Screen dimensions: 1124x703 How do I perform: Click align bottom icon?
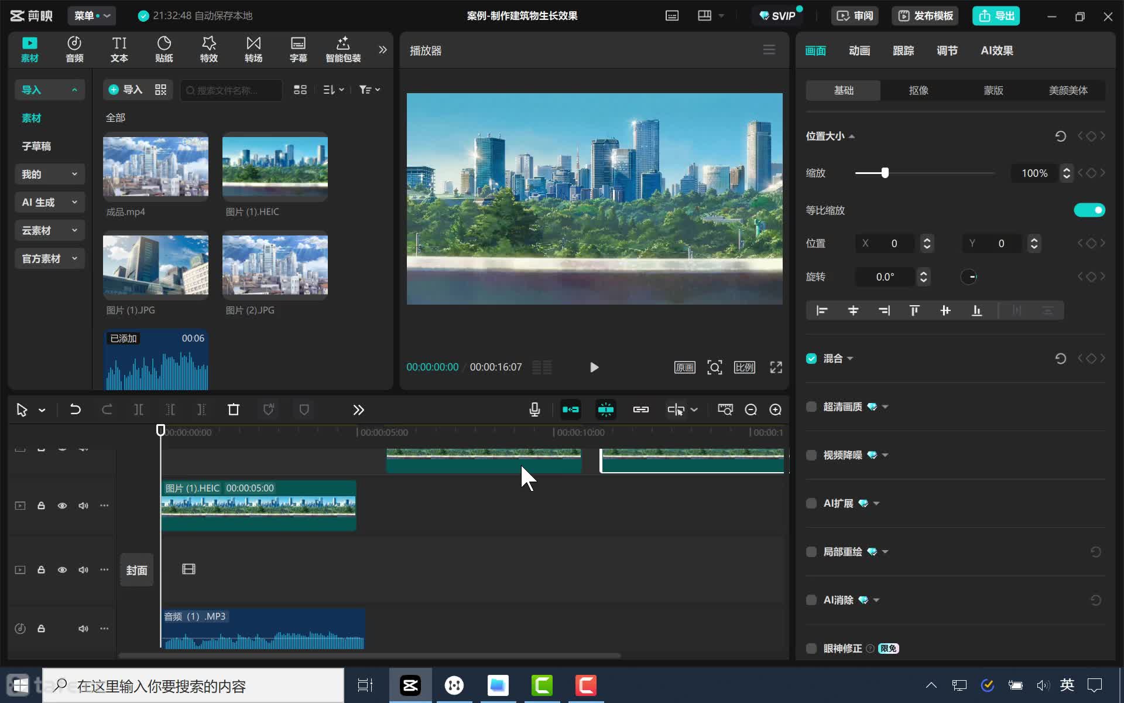(976, 310)
